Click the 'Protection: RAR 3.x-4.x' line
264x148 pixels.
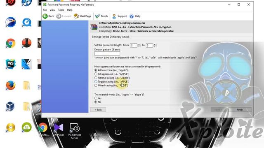tap(135, 27)
